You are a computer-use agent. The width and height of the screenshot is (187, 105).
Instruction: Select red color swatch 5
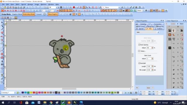34,93
